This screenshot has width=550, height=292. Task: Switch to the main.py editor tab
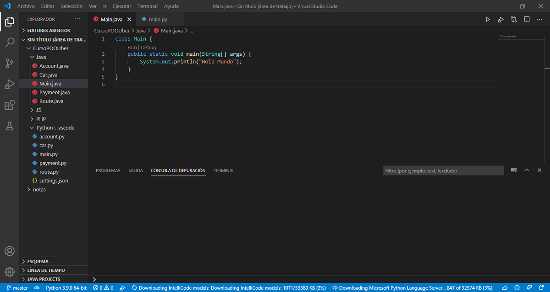coord(159,19)
